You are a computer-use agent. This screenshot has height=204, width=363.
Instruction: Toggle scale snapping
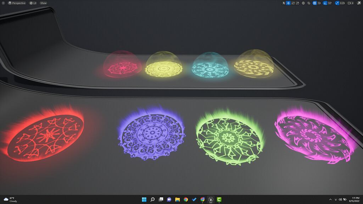click(x=337, y=3)
